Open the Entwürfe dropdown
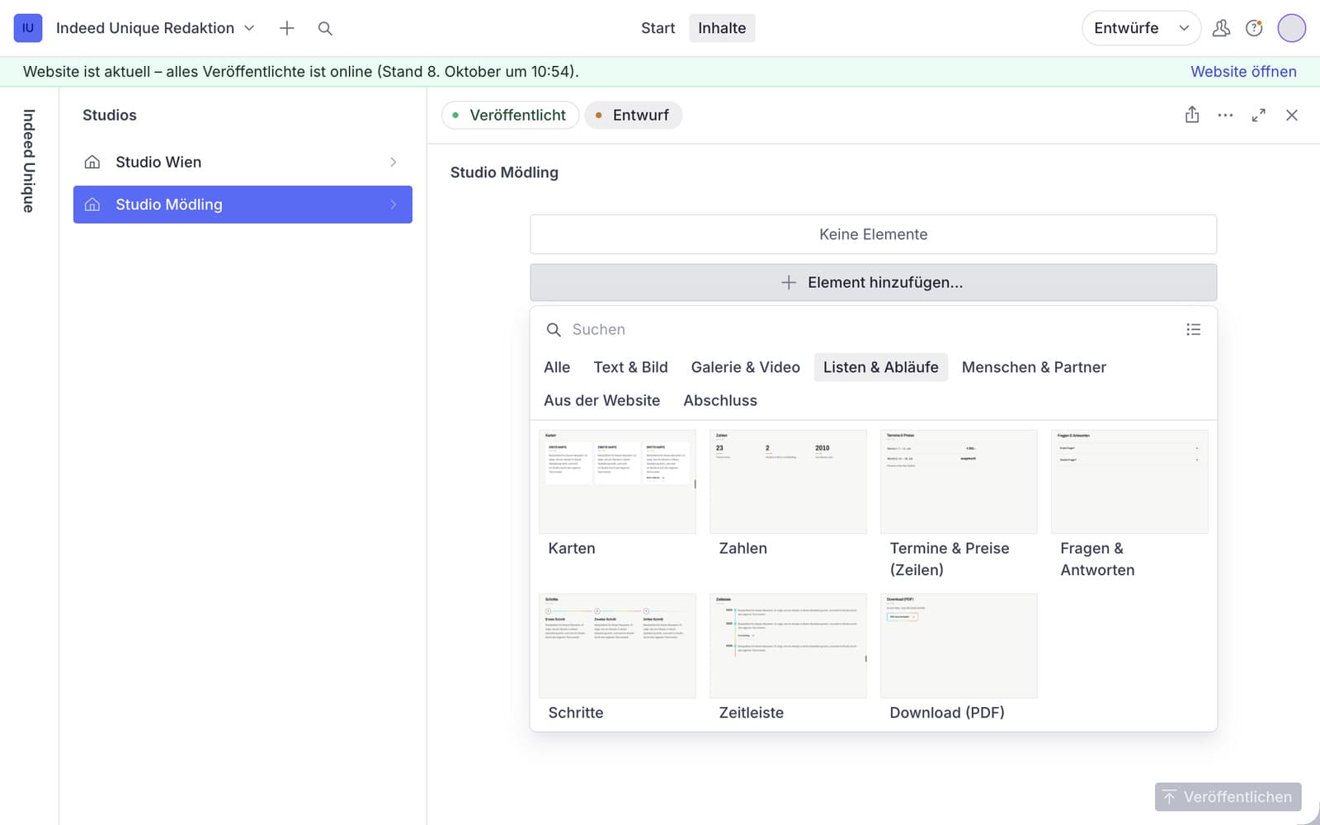This screenshot has width=1320, height=825. point(1141,28)
